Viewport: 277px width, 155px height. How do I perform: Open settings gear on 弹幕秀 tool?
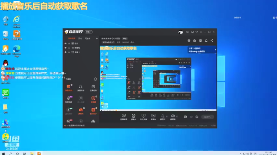[x=84, y=108]
